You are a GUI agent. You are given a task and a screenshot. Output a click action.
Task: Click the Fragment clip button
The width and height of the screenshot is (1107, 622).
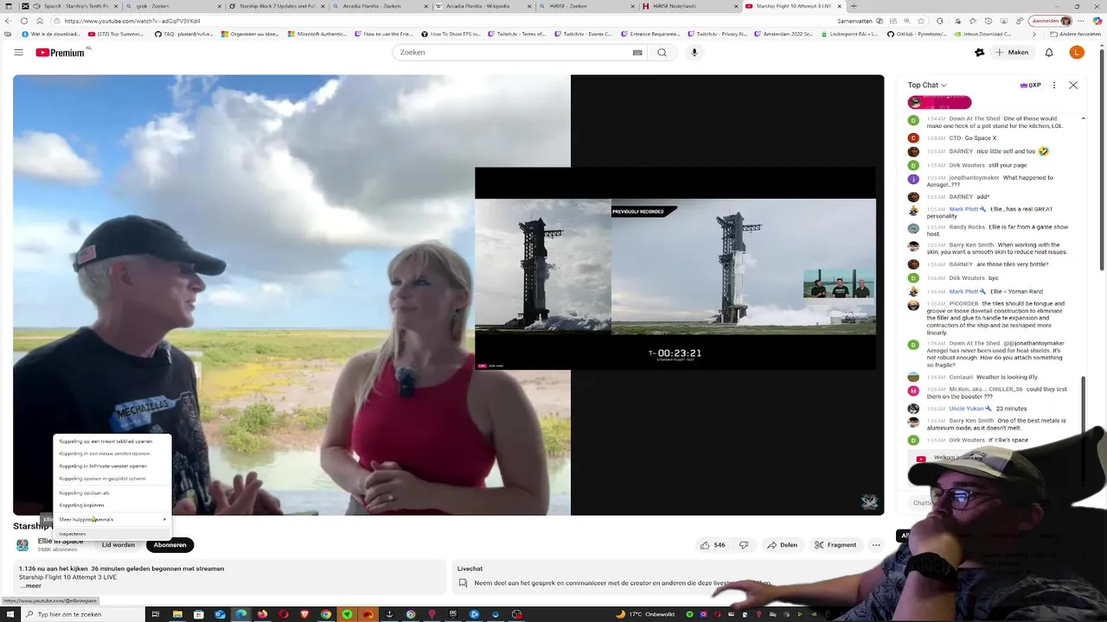coord(835,545)
